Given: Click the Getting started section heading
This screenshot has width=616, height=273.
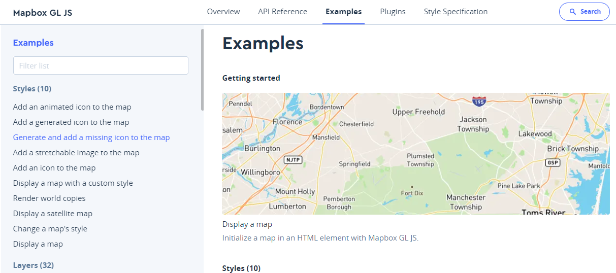Looking at the screenshot, I should 251,78.
